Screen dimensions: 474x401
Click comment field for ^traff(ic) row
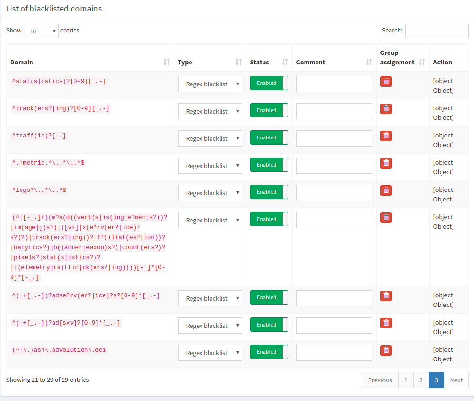pos(334,138)
